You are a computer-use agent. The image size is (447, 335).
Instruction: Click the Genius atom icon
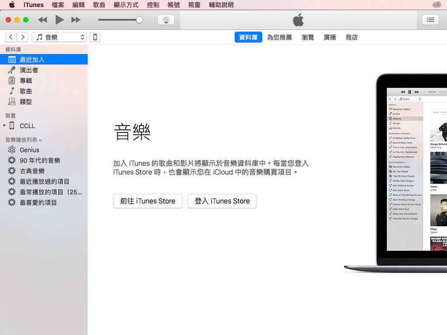[12, 150]
